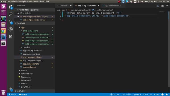The height and width of the screenshot is (96, 170).
Task: Expand the user-list folder
Action: 35,47
